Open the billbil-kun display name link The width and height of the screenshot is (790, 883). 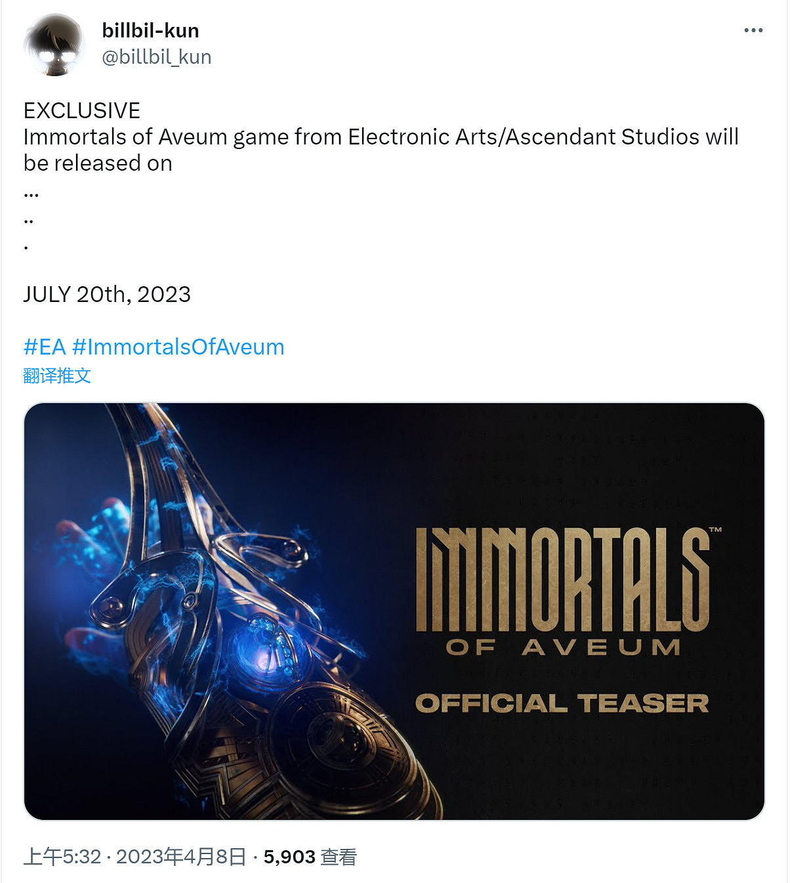pyautogui.click(x=150, y=30)
